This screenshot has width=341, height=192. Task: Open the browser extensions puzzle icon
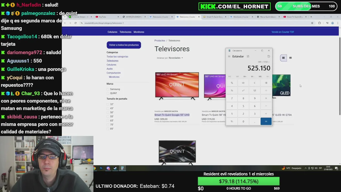click(x=319, y=23)
